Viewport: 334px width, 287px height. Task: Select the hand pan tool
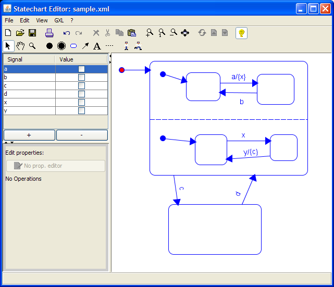point(20,46)
